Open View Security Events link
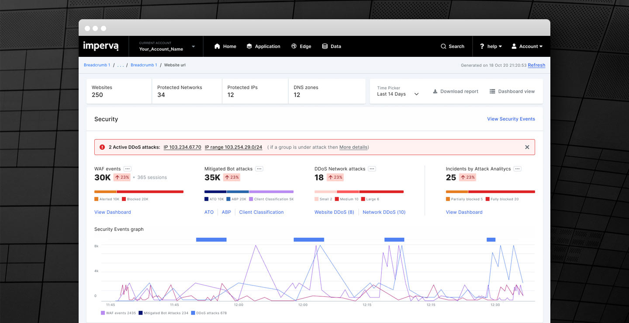Screen dimensions: 629x323 (x=511, y=119)
